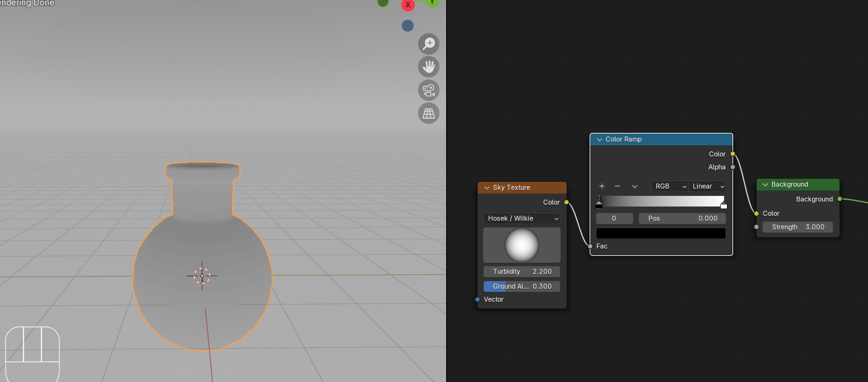Screen dimensions: 868x382
Task: Add a color stop with plus icon
Action: pos(601,186)
